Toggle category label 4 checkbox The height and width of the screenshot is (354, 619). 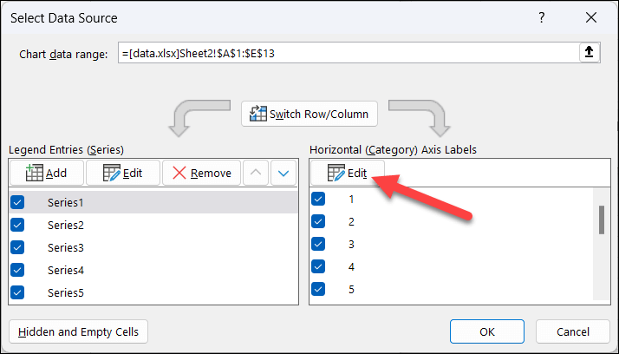(x=318, y=266)
